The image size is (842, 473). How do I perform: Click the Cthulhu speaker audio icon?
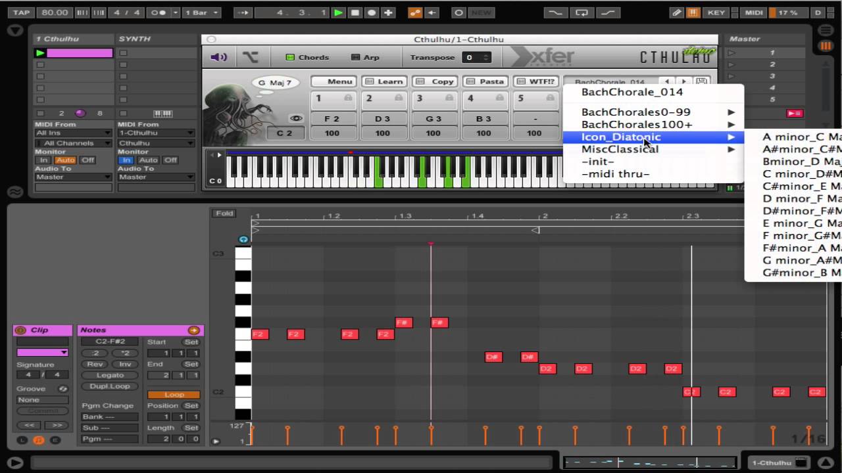coord(218,57)
